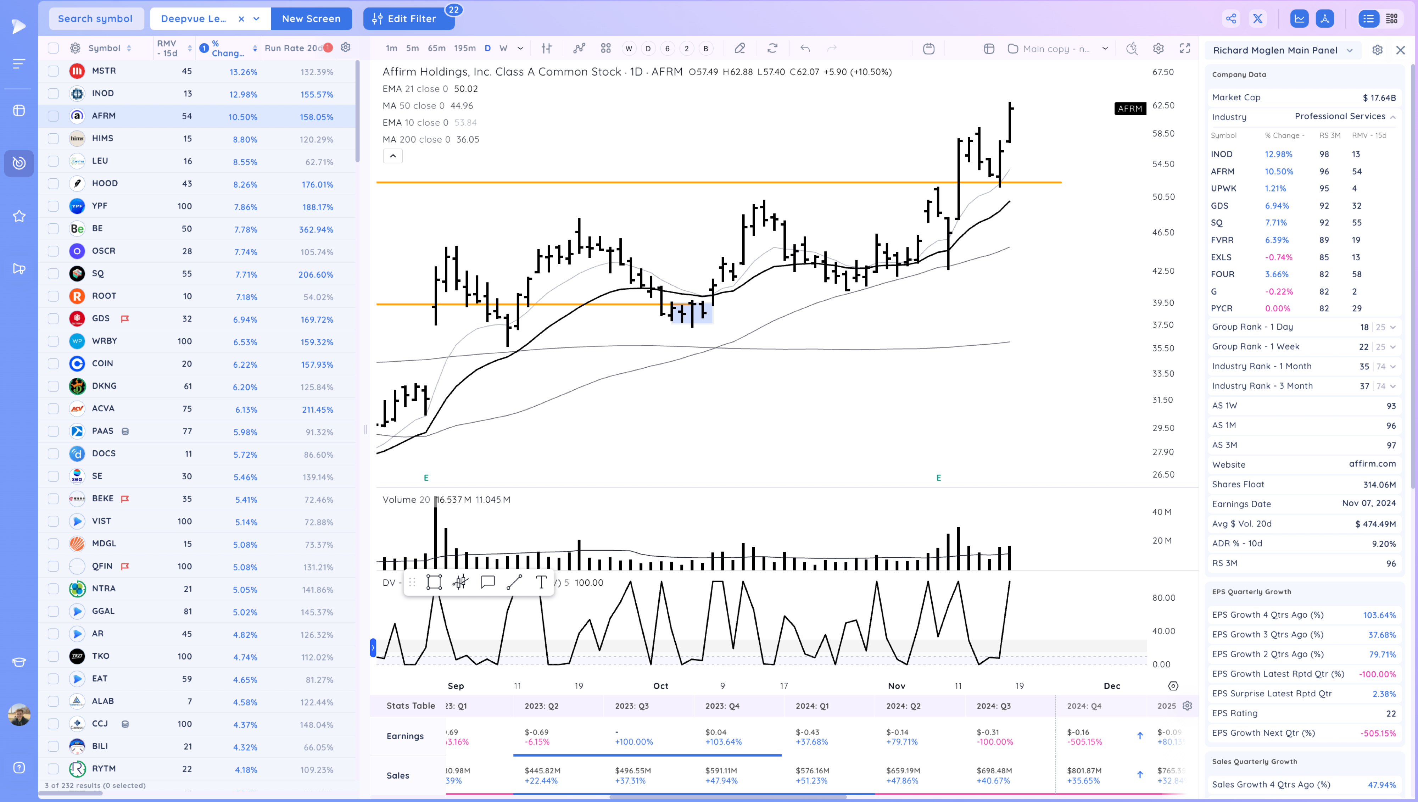Open Edit Filter button
Viewport: 1418px width, 802px height.
tap(409, 19)
